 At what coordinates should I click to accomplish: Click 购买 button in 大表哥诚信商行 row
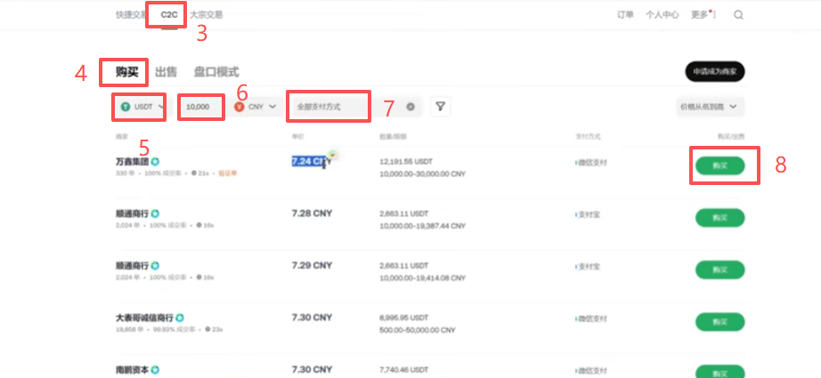720,322
